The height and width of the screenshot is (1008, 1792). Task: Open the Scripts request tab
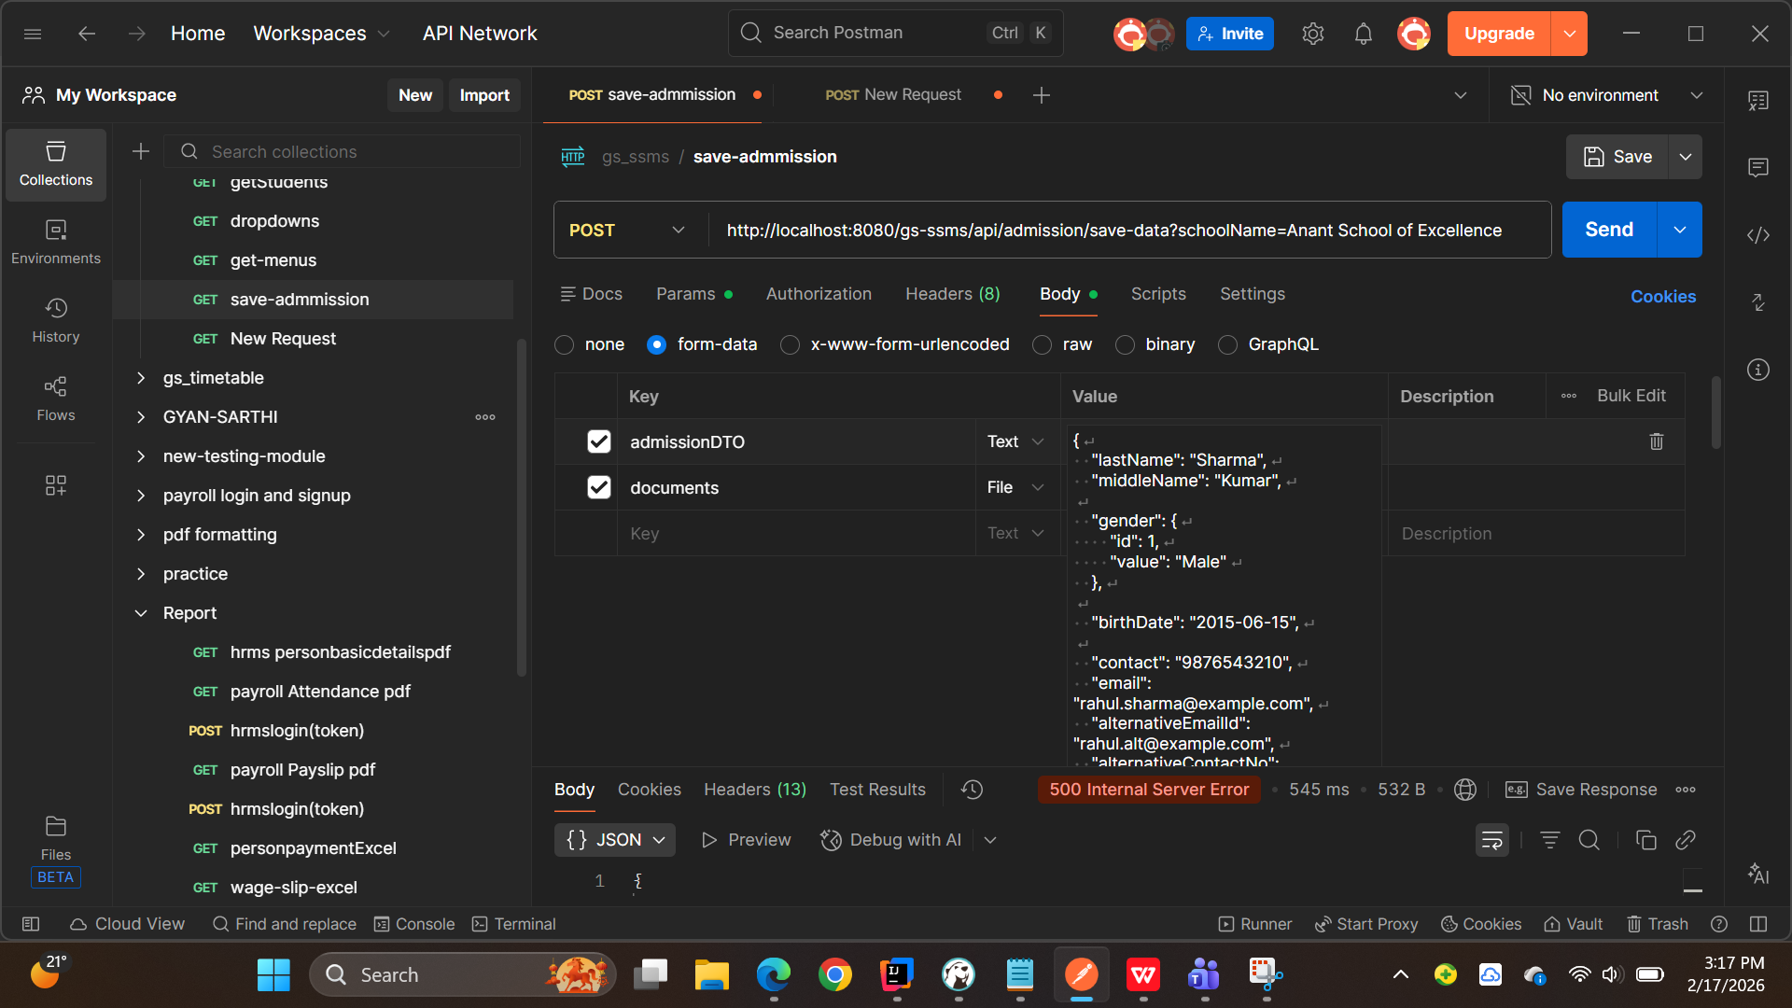1157,294
